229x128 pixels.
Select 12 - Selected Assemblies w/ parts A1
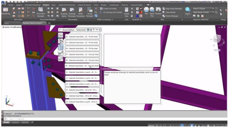coord(82,72)
